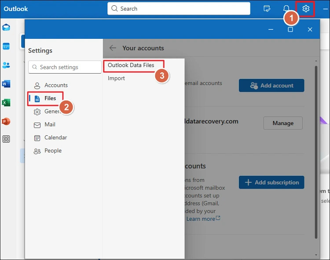Click the Add account button
Image resolution: width=330 pixels, height=260 pixels.
pos(271,85)
